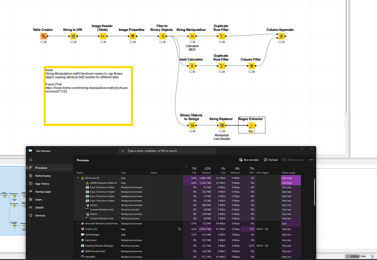
Task: Click the Image Reader (Table) node
Action: coord(102,36)
